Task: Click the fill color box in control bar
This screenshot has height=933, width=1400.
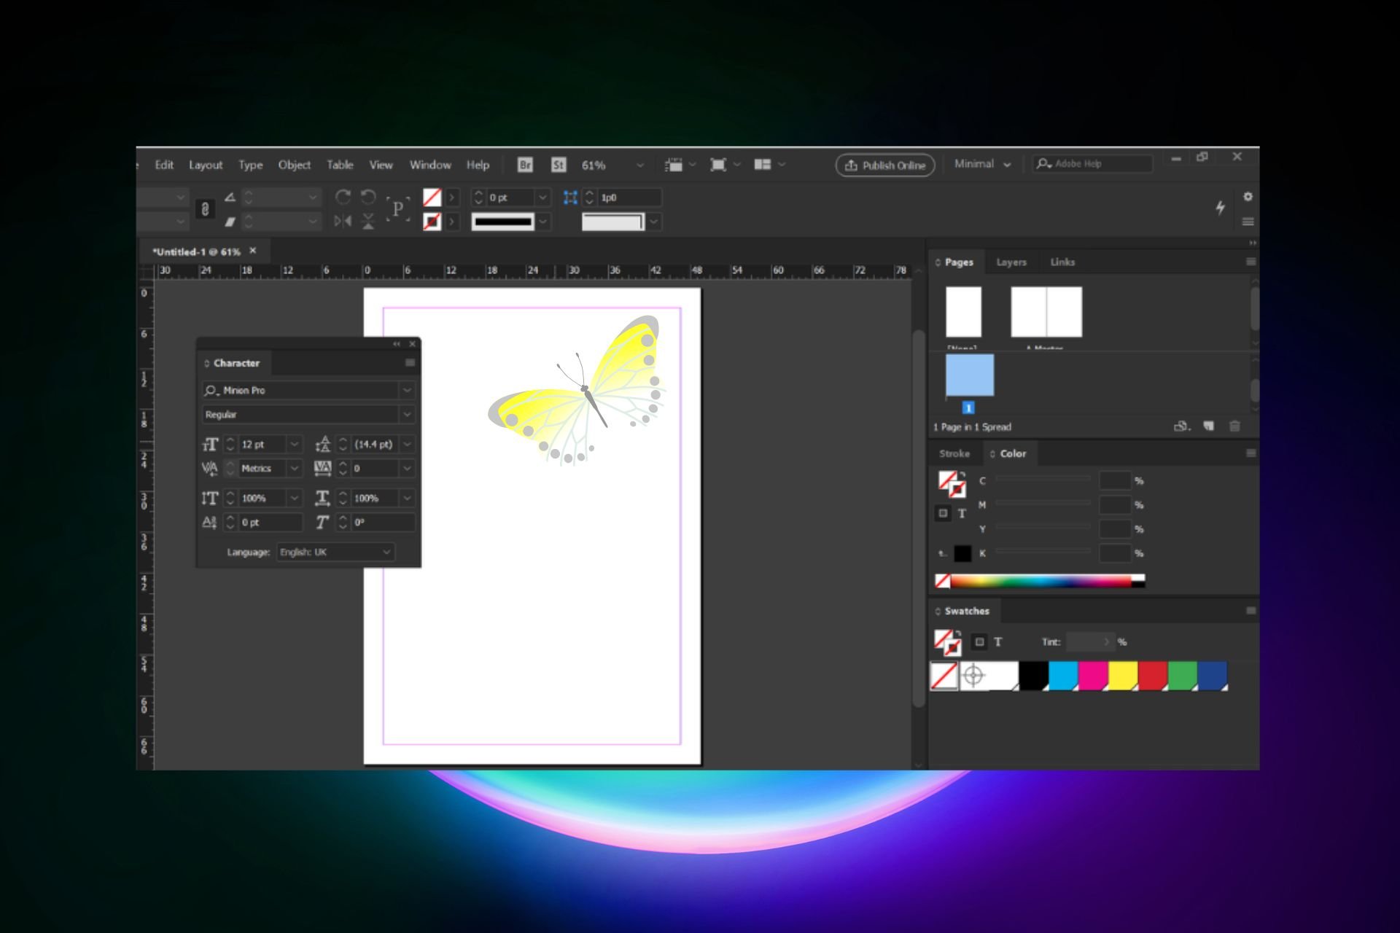Action: coord(432,198)
